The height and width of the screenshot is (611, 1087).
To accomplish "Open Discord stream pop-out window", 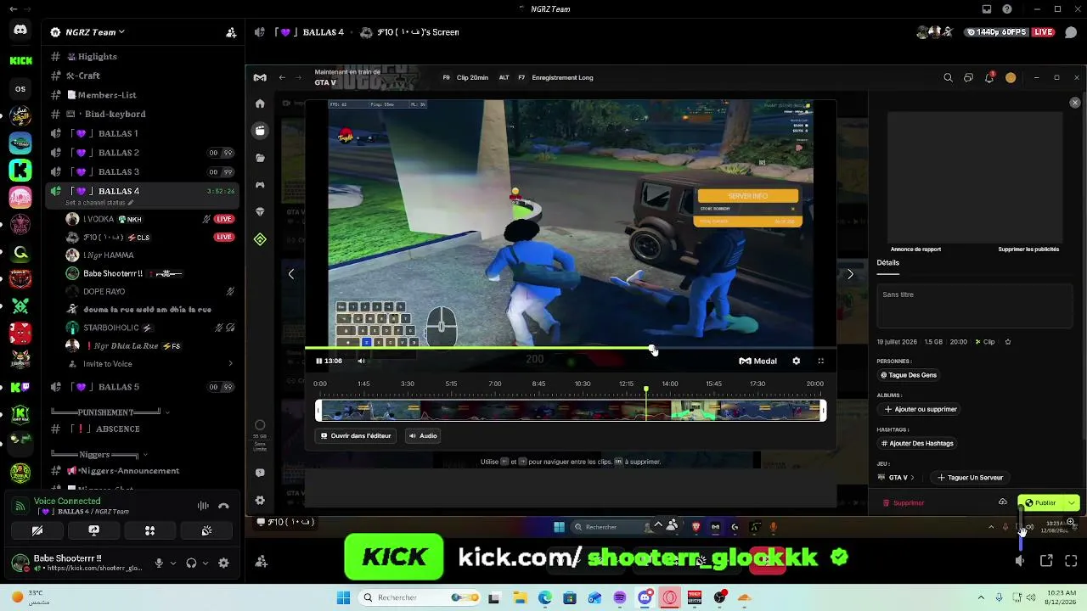I will point(1046,561).
